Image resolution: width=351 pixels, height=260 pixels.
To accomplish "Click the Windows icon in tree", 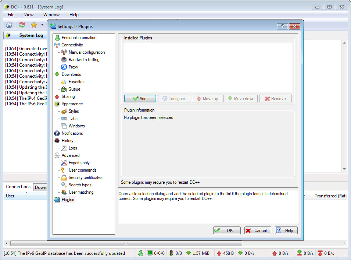I will [64, 126].
